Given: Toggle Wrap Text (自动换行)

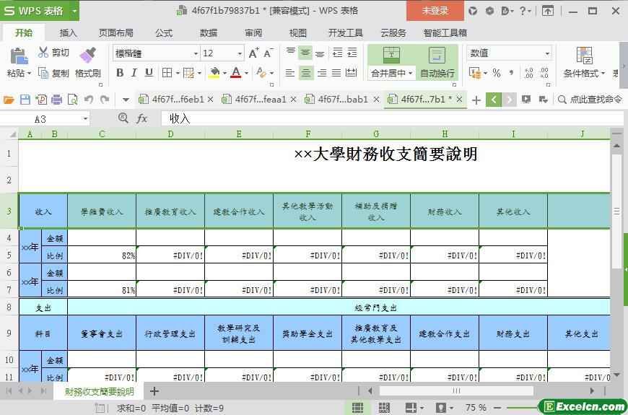Looking at the screenshot, I should tap(437, 63).
